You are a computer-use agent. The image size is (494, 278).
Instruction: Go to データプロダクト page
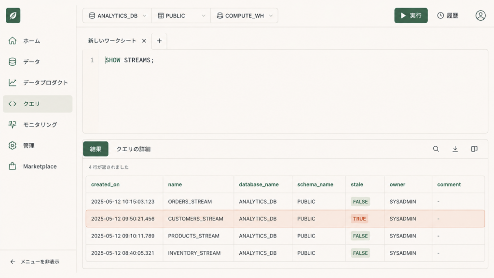[38, 83]
